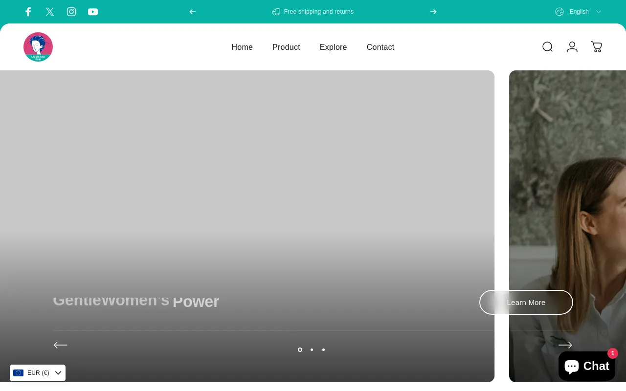This screenshot has height=391, width=626.
Task: Select the second slideshow pagination dot
Action: [312, 349]
